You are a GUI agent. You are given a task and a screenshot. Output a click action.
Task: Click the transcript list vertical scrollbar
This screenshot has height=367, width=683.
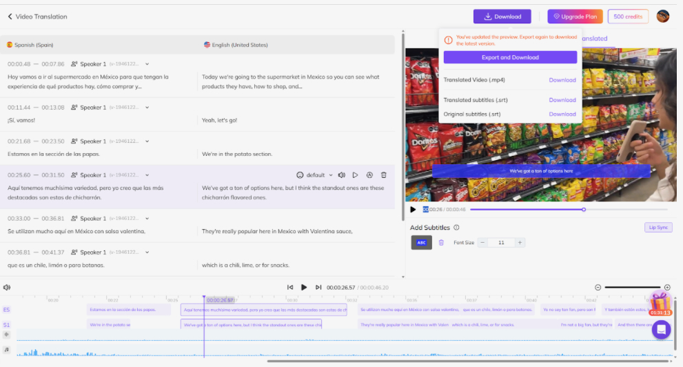(x=403, y=126)
